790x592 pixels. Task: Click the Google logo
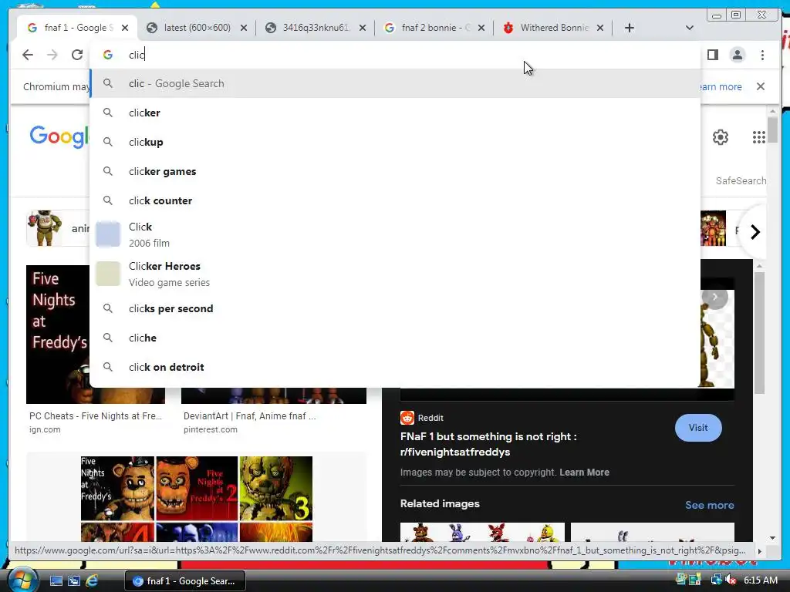pos(59,136)
